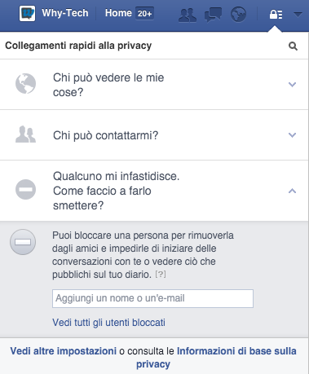
Task: Click the Why-Tech profile logo
Action: pos(27,13)
